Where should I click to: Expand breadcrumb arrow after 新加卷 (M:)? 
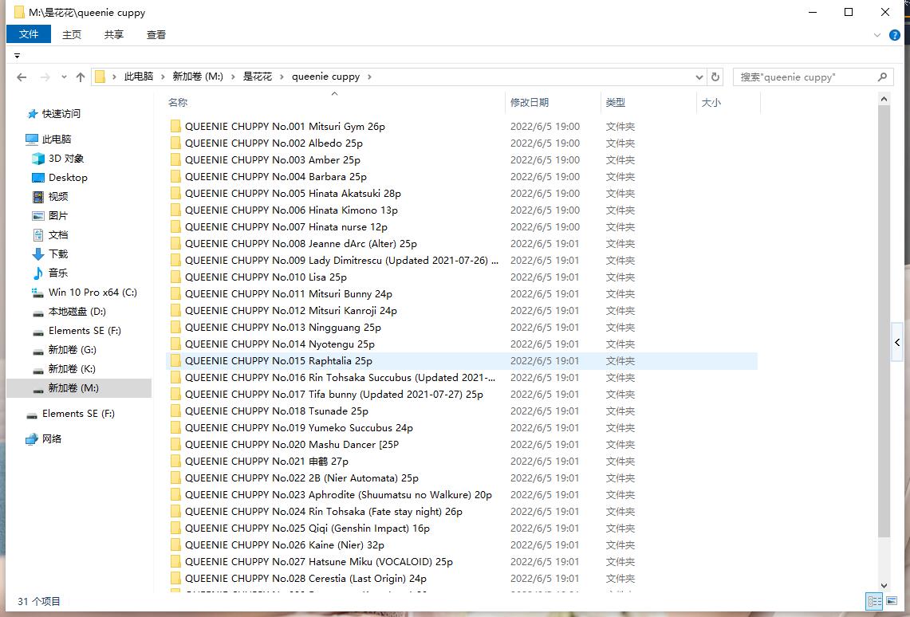tap(233, 77)
